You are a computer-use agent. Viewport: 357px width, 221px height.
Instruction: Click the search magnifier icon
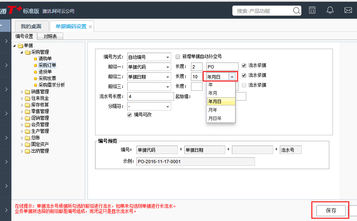tap(296, 10)
